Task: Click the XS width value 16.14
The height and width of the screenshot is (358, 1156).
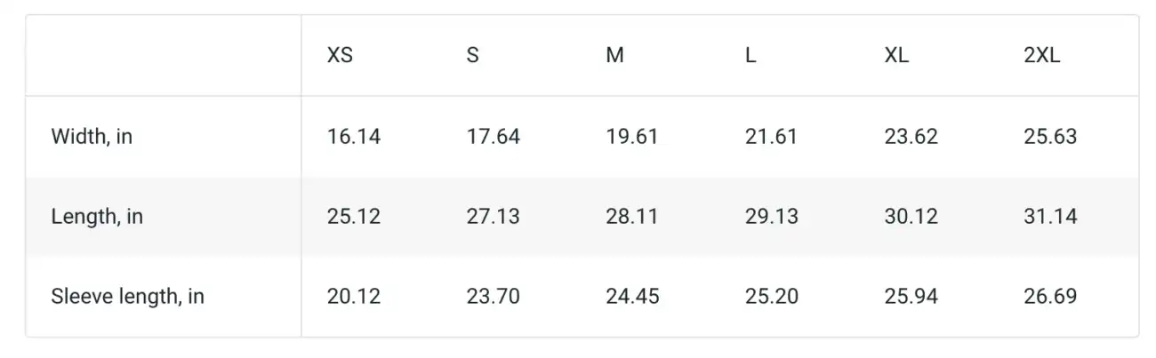Action: (x=353, y=137)
